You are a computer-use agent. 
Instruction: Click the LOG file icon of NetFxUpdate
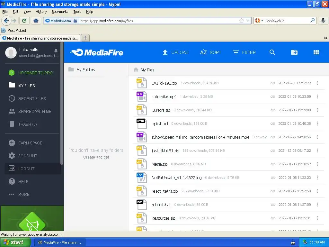tap(142, 178)
